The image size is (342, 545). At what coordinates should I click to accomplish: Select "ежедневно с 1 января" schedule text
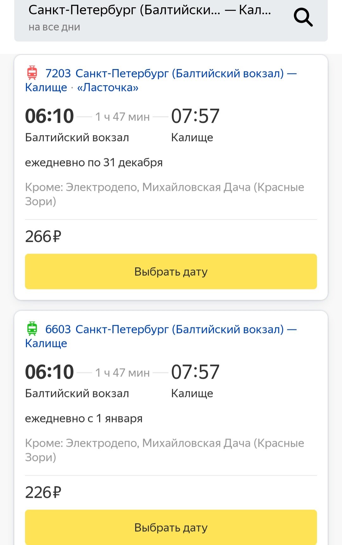(84, 419)
